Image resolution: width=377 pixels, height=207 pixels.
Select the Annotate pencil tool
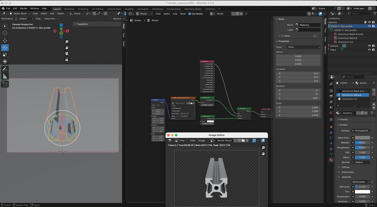click(5, 69)
